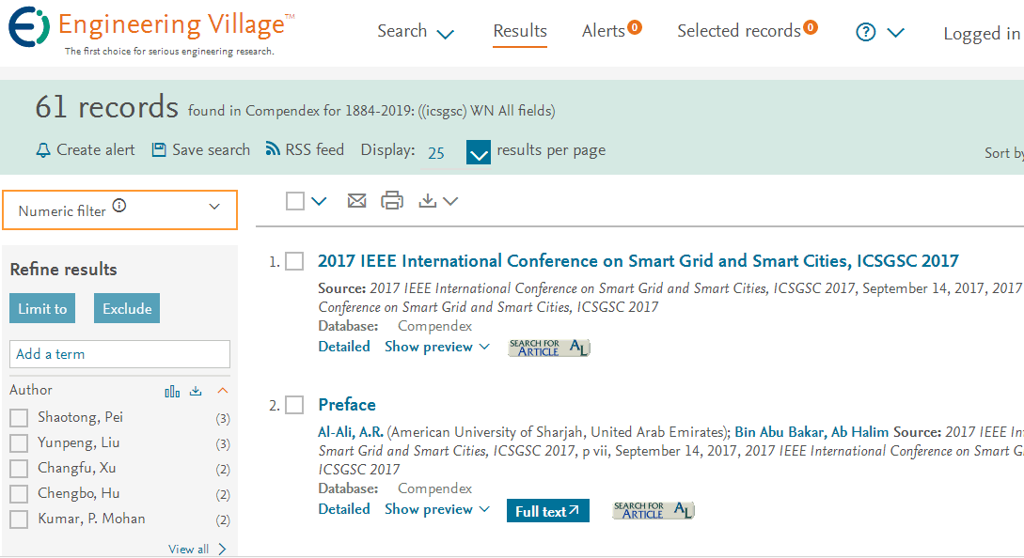
Task: Click author link Al-Ali, A.R.
Action: [351, 432]
